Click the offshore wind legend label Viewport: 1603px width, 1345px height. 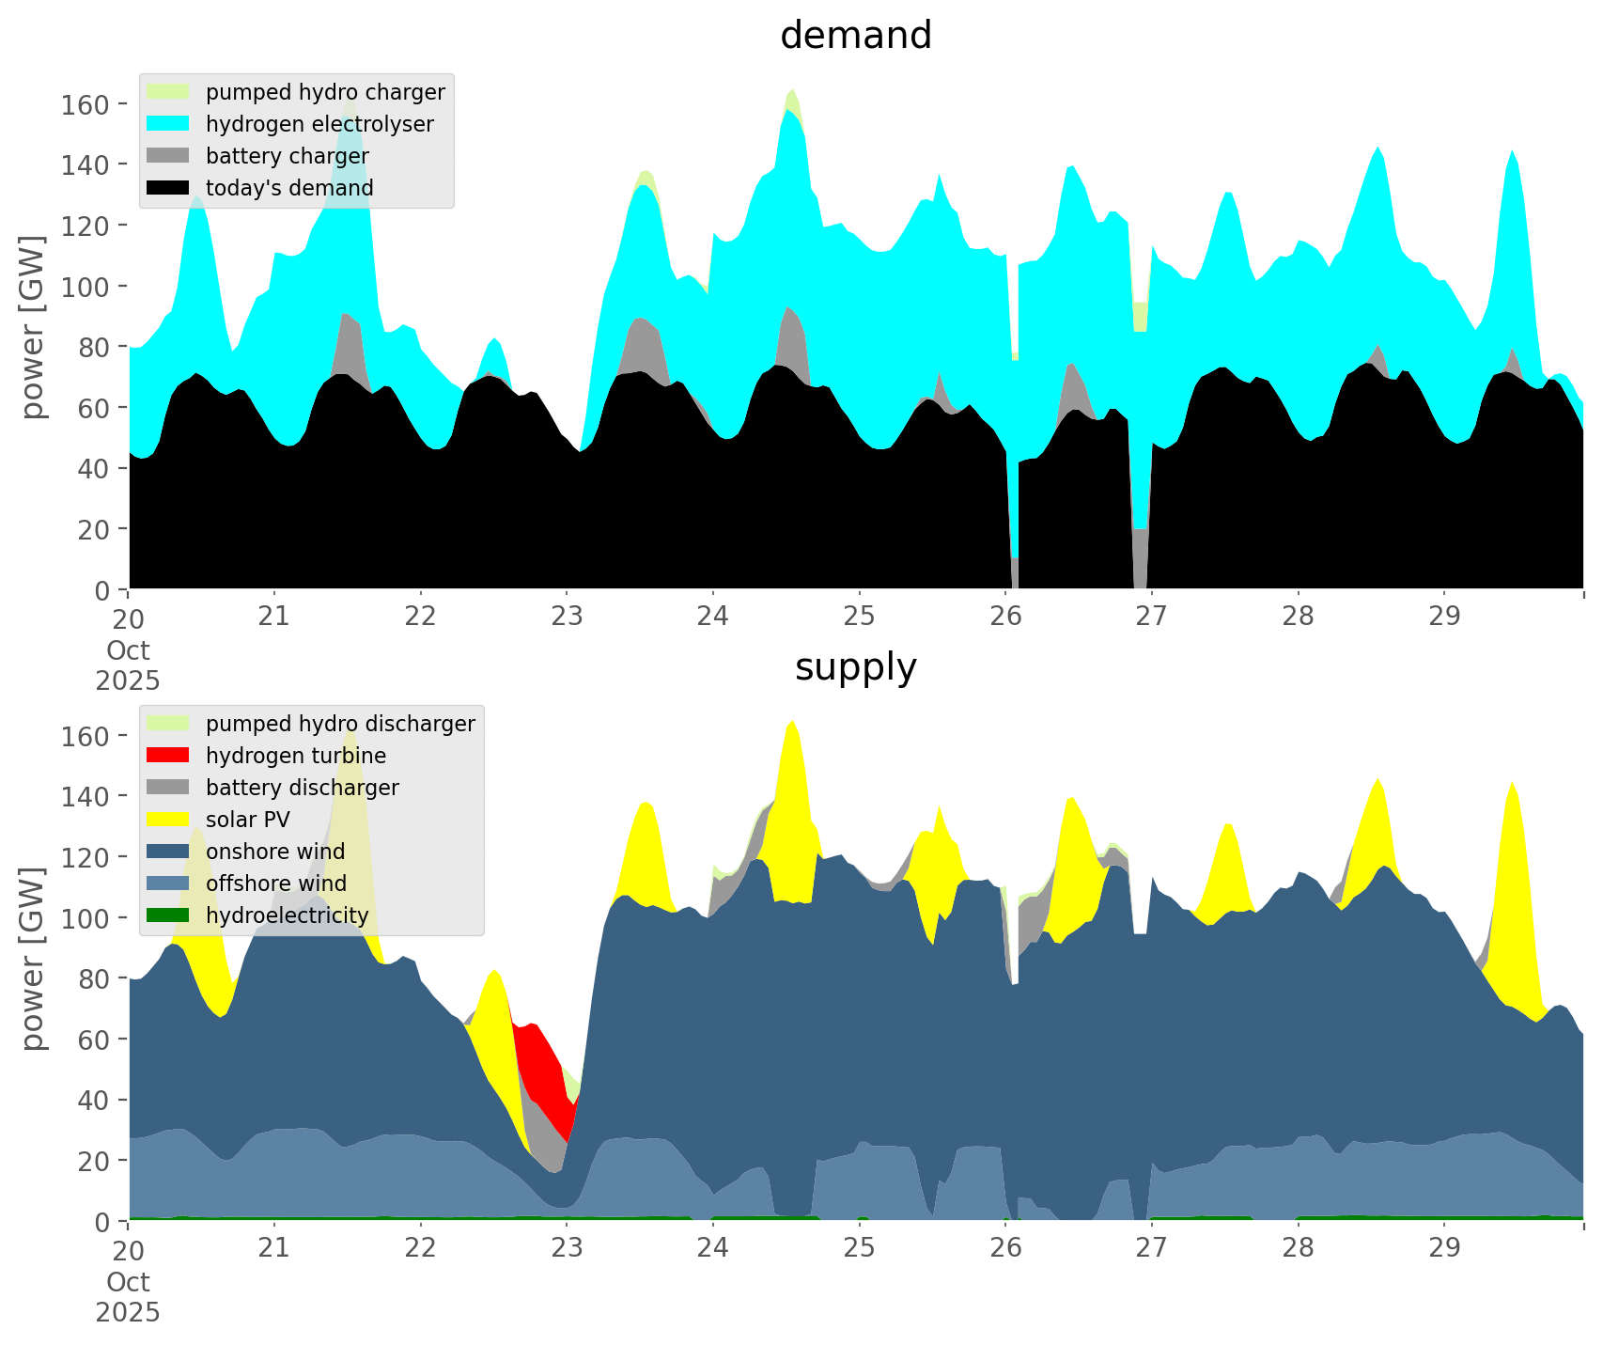(275, 884)
